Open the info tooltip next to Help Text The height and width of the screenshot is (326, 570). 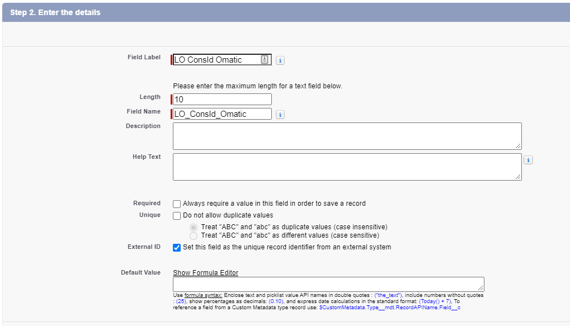(527, 159)
